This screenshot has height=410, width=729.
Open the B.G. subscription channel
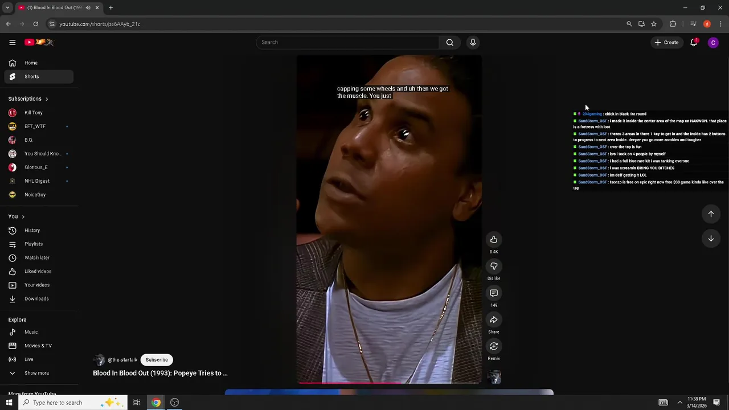(39, 140)
